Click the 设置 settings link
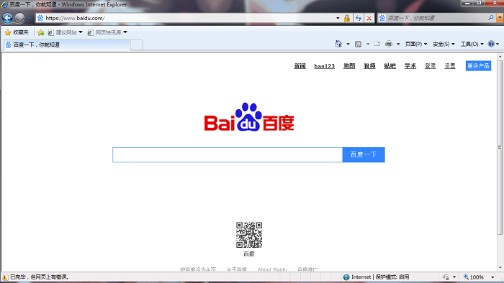 coord(450,65)
